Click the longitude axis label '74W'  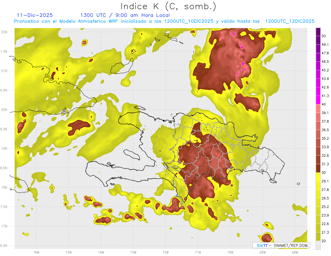101,252
